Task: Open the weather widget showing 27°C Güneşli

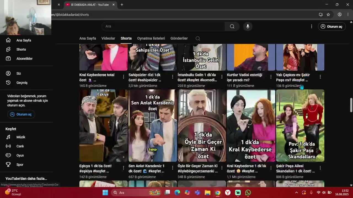Action: pyautogui.click(x=13, y=192)
